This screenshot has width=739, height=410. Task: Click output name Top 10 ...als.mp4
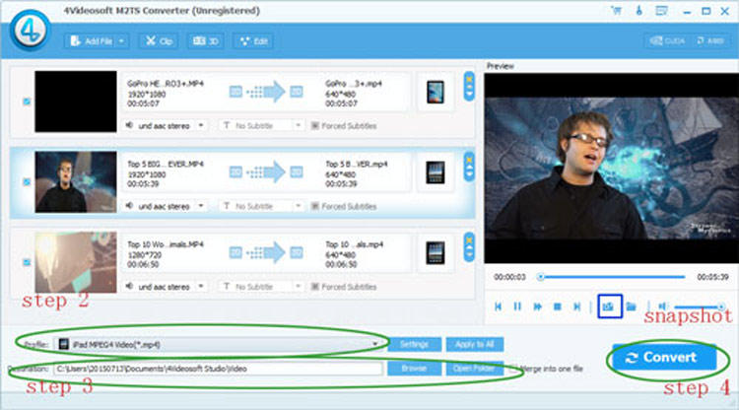(x=355, y=244)
